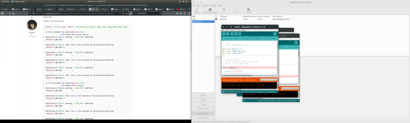Click forum user avatar thumbnail

tap(32, 25)
